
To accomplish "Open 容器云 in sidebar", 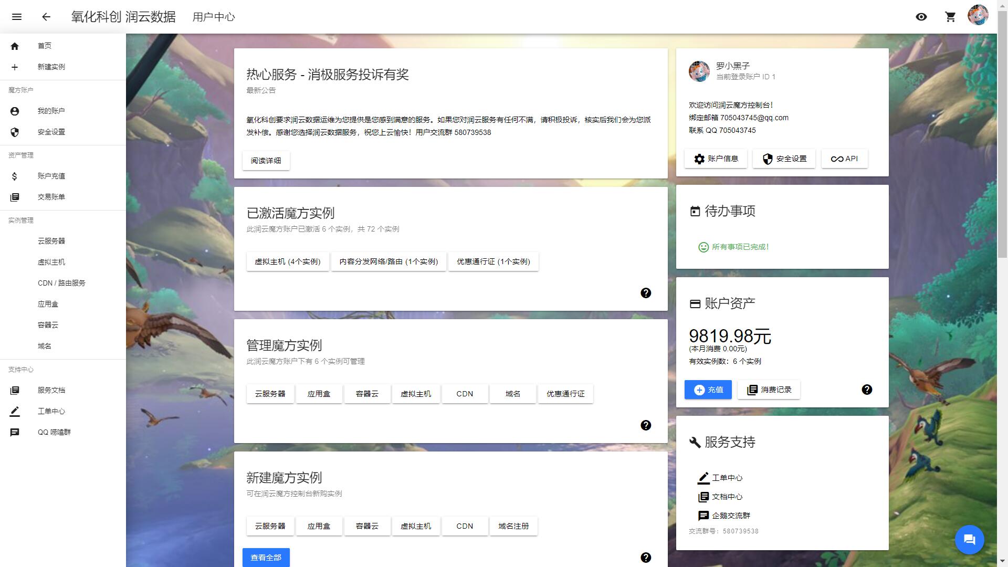I will (63, 325).
